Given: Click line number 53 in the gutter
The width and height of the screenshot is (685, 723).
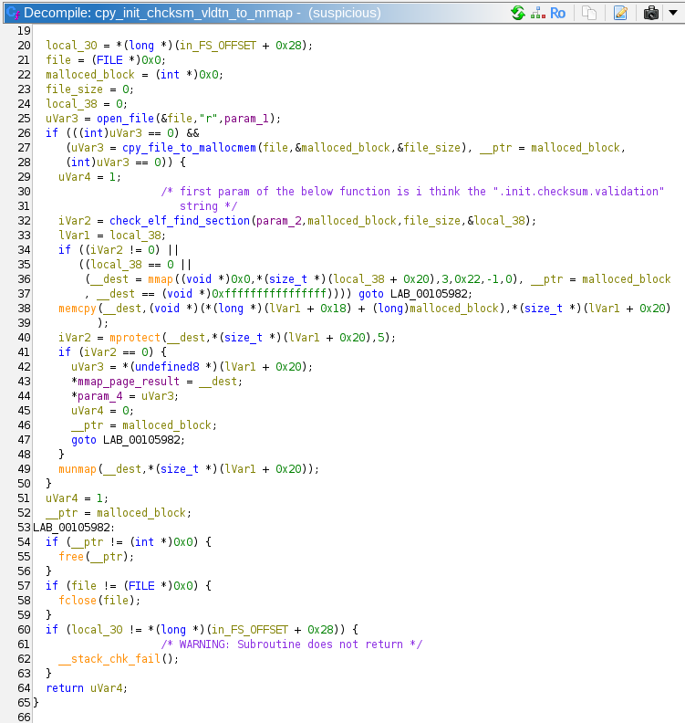Looking at the screenshot, I should [x=24, y=528].
